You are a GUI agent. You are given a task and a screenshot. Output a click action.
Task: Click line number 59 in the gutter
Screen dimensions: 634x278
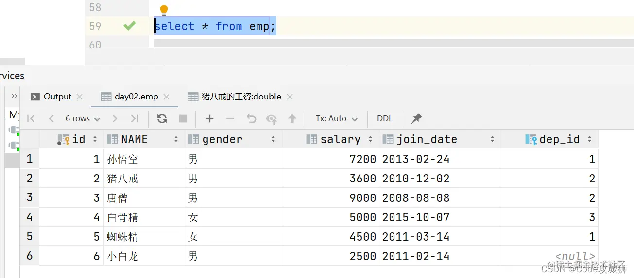pyautogui.click(x=95, y=26)
